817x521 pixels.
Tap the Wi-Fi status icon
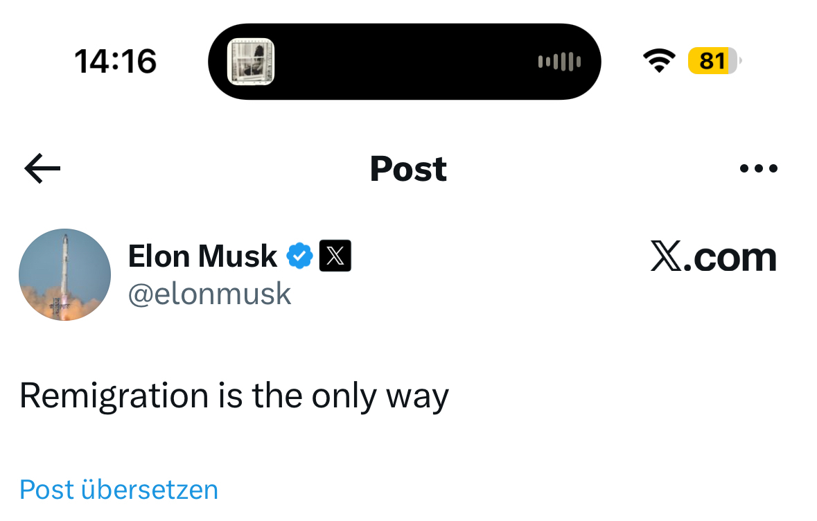tap(659, 62)
